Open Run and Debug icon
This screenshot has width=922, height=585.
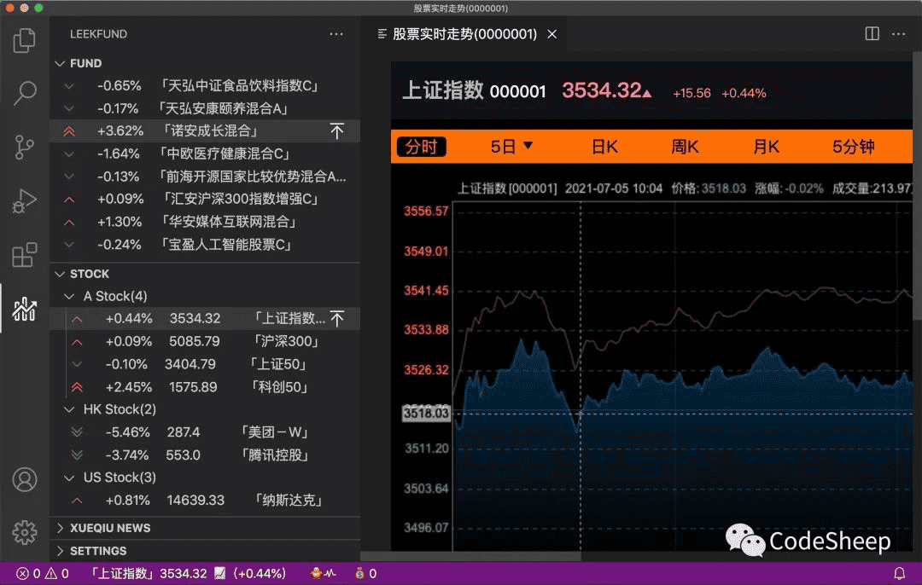[x=24, y=201]
